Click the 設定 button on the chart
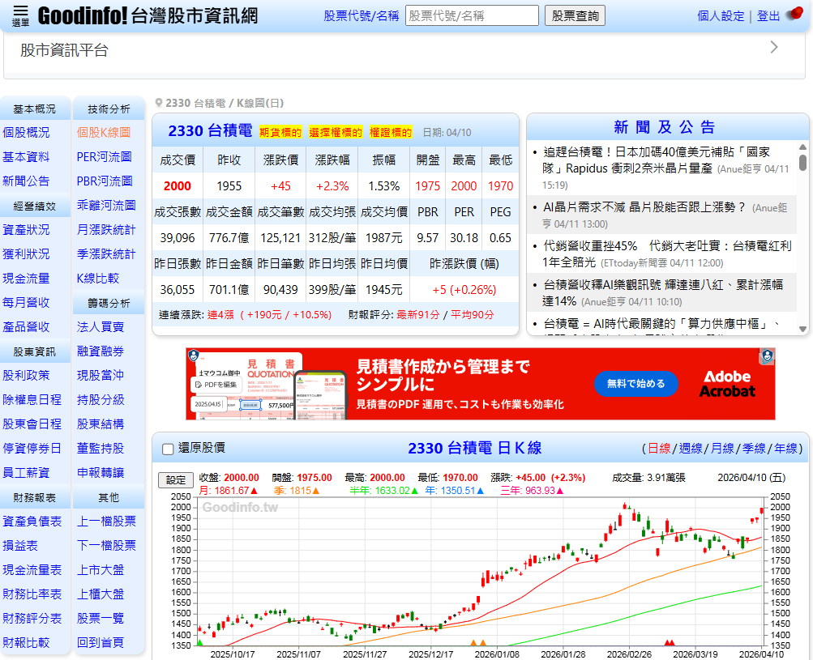This screenshot has width=813, height=660. (176, 479)
